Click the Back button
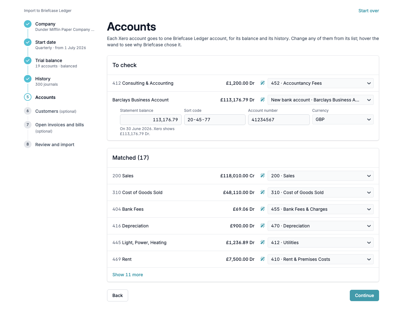Image resolution: width=403 pixels, height=309 pixels. click(x=117, y=295)
